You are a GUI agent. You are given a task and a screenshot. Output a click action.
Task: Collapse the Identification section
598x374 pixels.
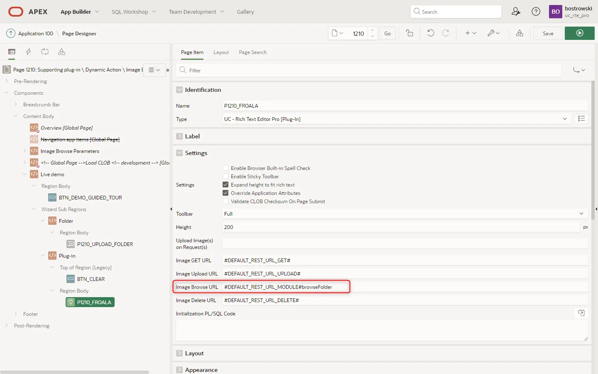[x=179, y=90]
